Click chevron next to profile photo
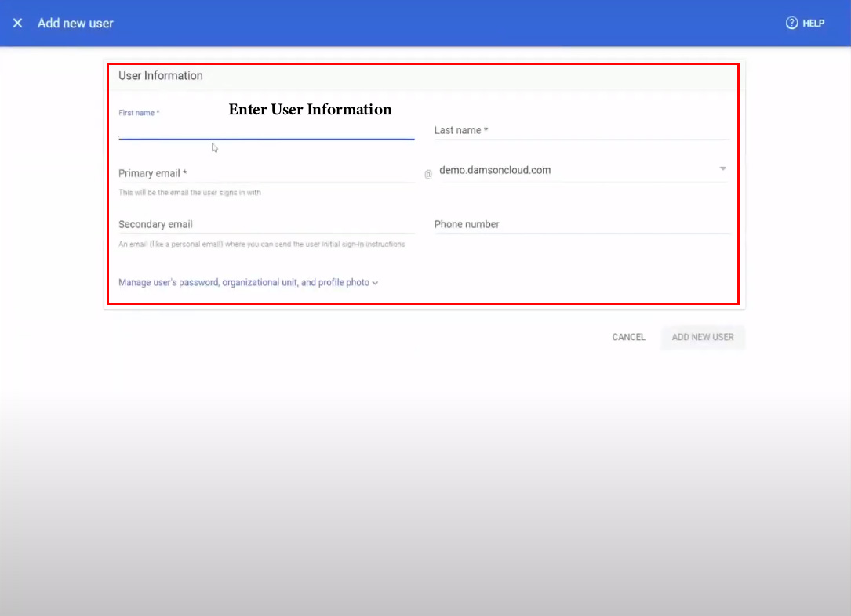The image size is (851, 616). (x=376, y=283)
